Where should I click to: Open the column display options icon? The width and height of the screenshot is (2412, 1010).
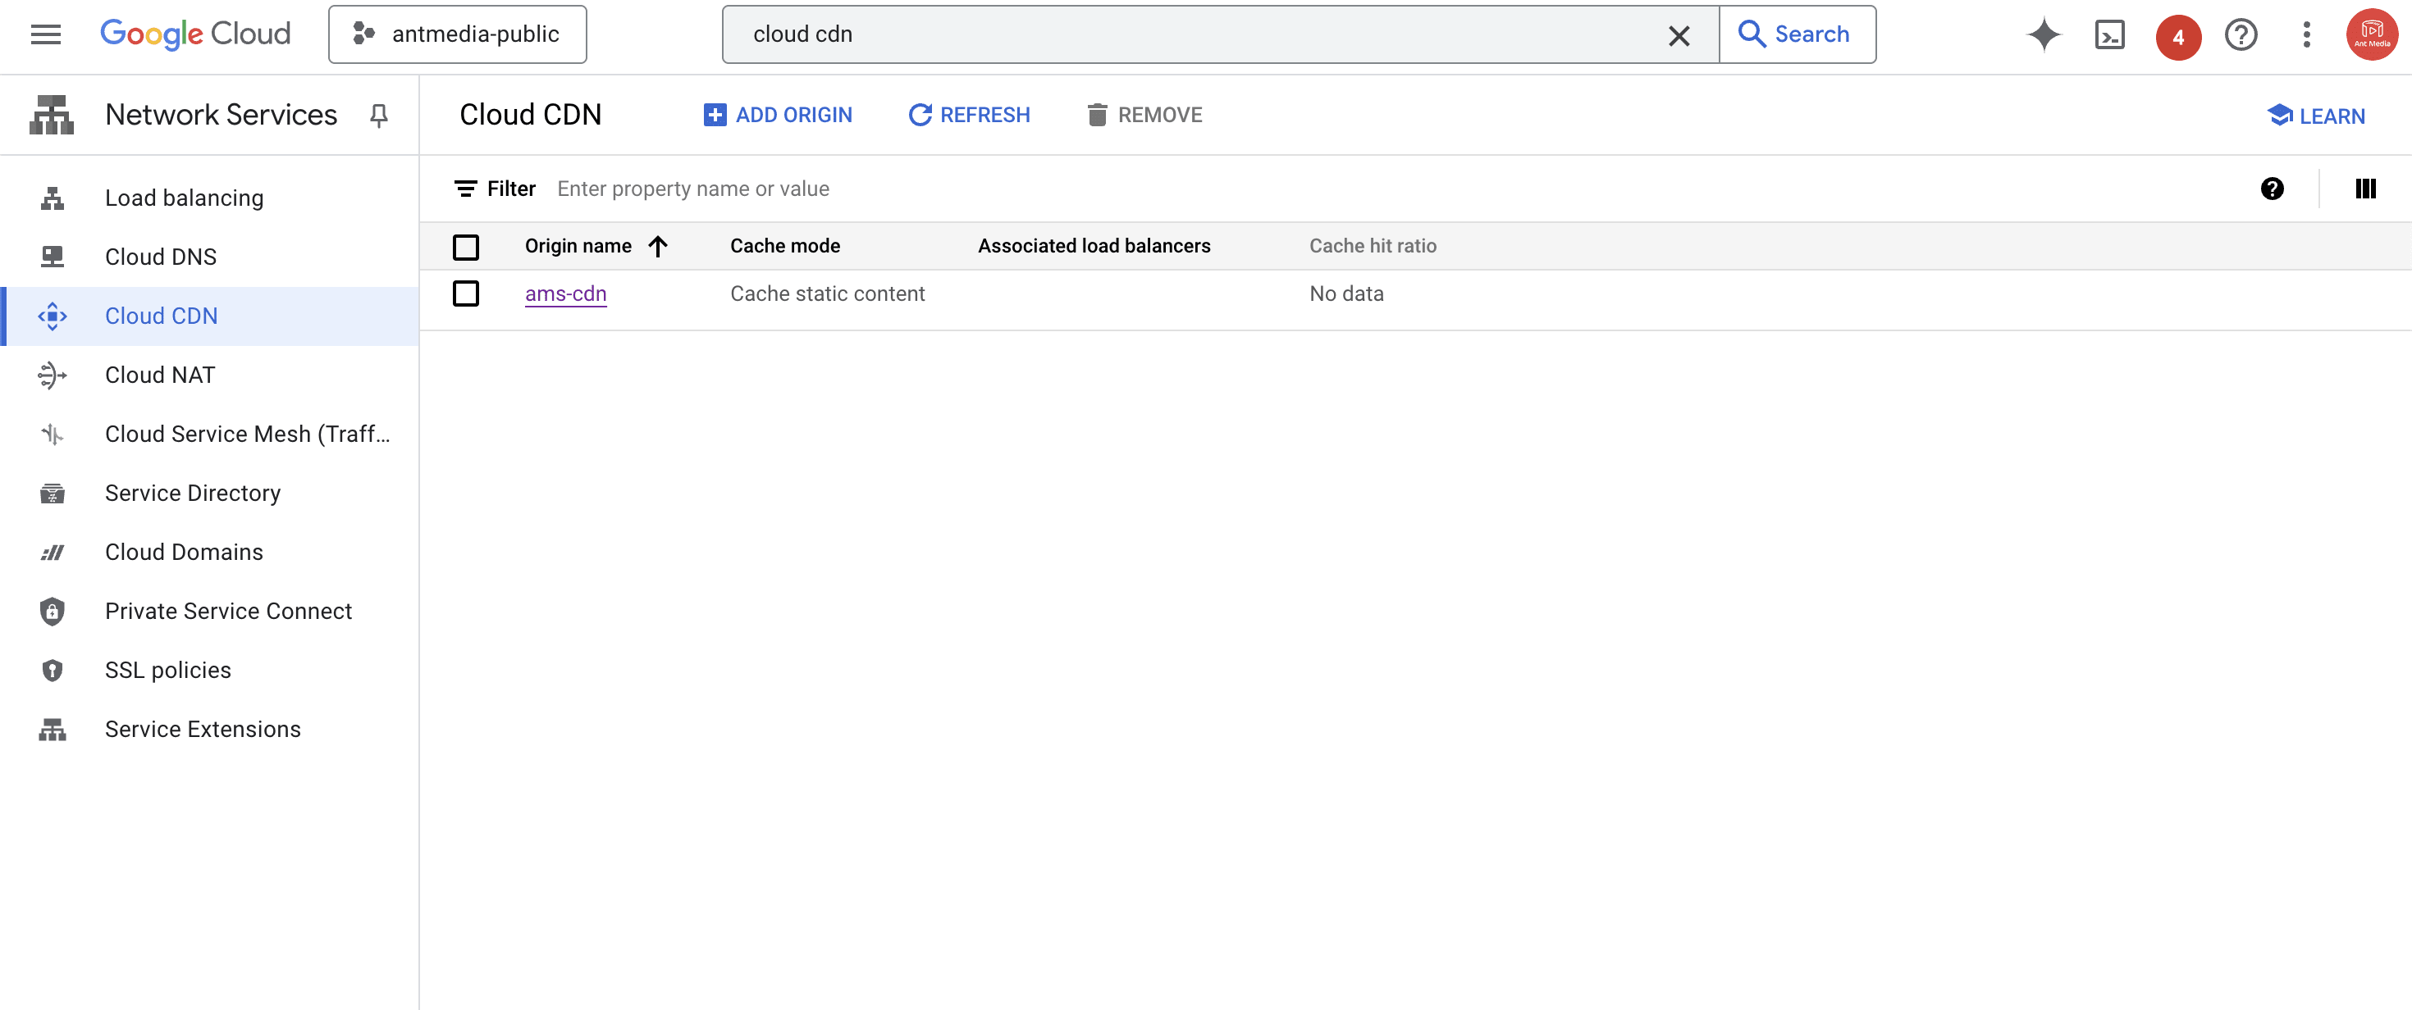[x=2365, y=189]
